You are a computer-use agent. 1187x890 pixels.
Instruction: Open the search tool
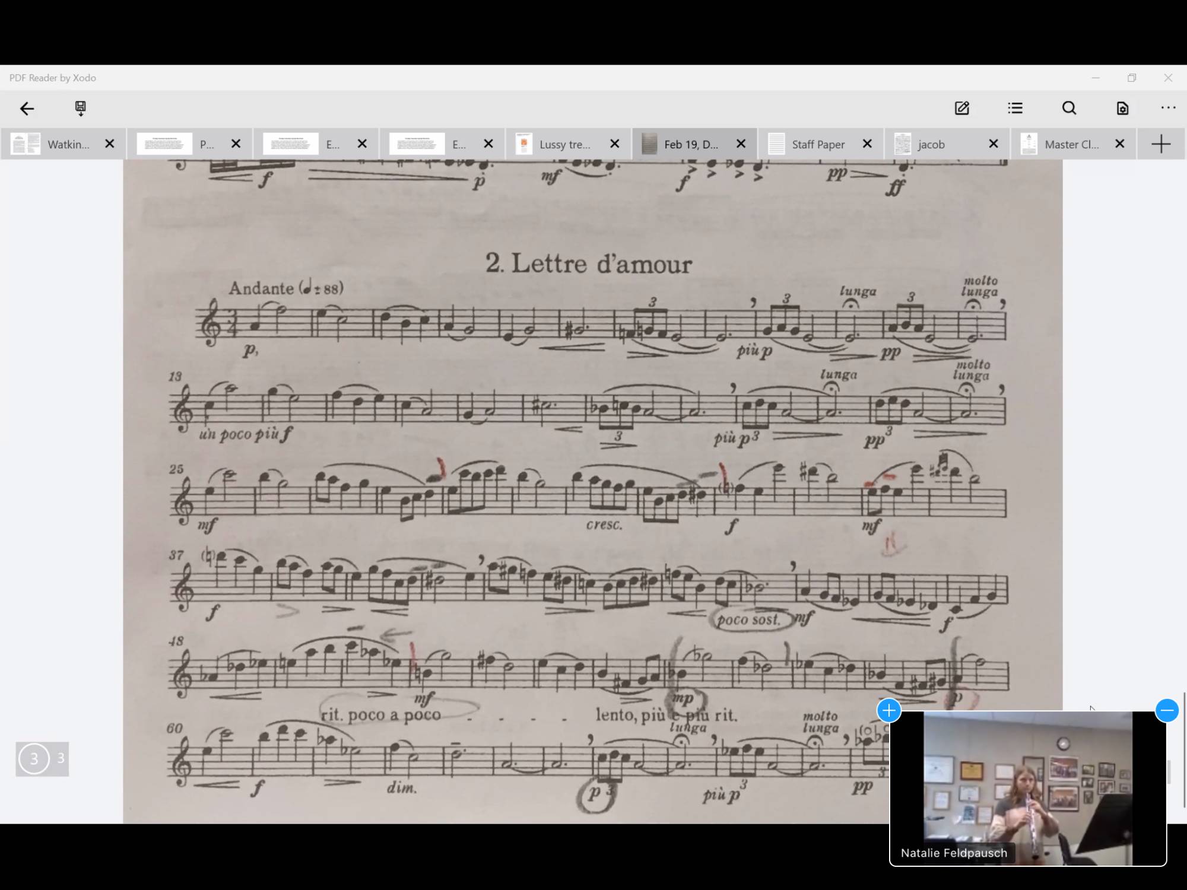[x=1069, y=108]
